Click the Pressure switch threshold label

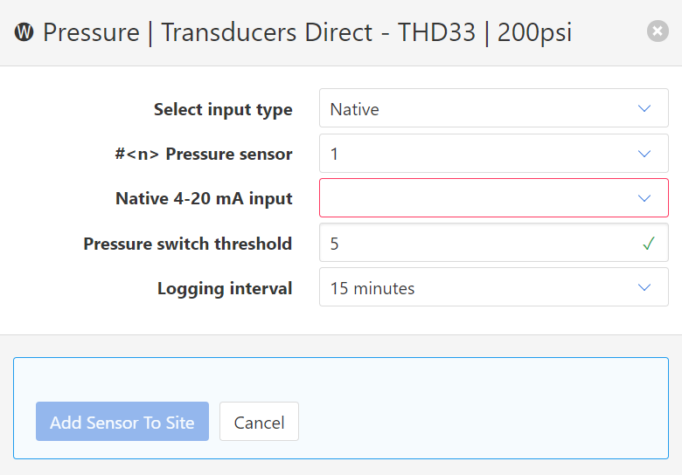(188, 244)
